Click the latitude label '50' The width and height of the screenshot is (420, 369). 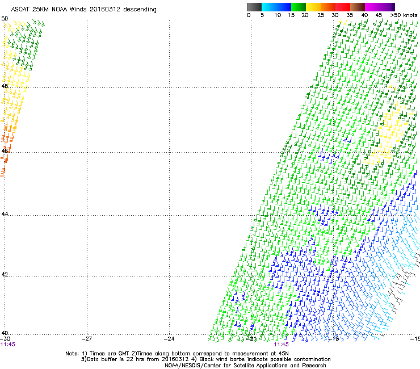click(5, 19)
